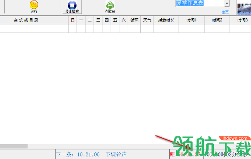251x159 pixels.
Task: Click the 四 weekday column header
Action: pyautogui.click(x=107, y=20)
